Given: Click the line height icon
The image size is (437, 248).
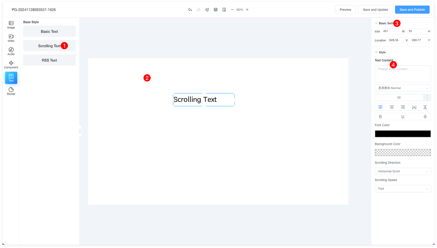Looking at the screenshot, I should [425, 107].
